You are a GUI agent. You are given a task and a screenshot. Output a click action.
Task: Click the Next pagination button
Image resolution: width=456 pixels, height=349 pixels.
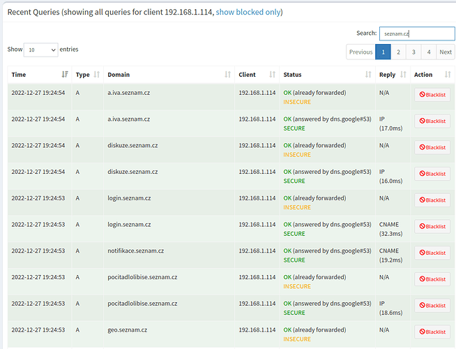tap(446, 52)
